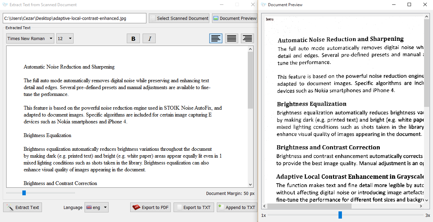Viewport: 433px width, 222px height.
Task: Align extracted text to the left
Action: tap(216, 38)
